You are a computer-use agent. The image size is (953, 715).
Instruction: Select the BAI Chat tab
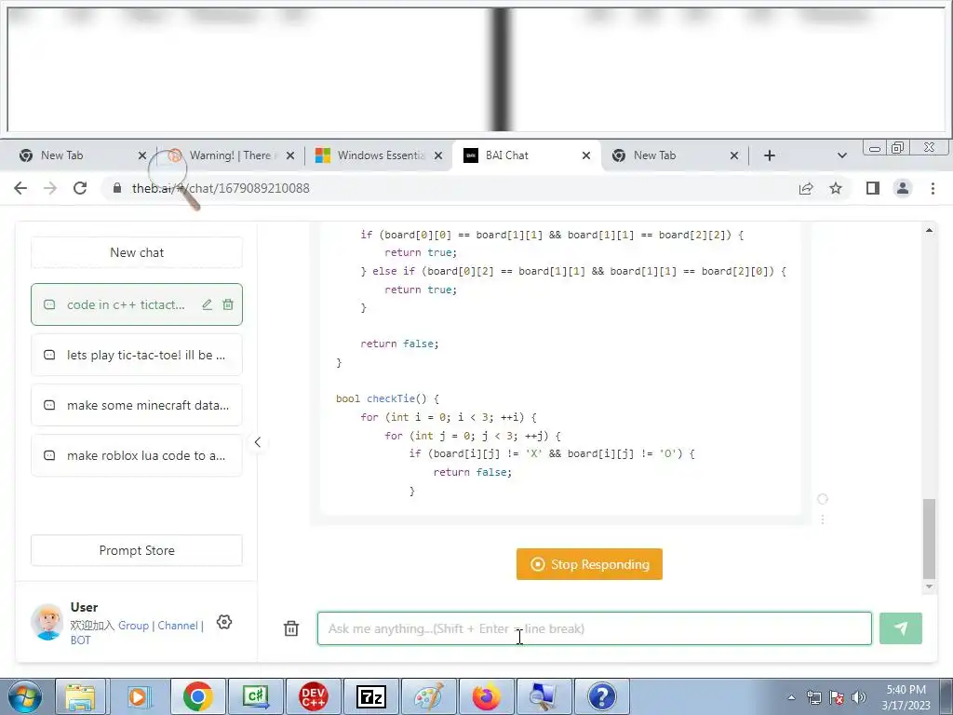pos(523,155)
